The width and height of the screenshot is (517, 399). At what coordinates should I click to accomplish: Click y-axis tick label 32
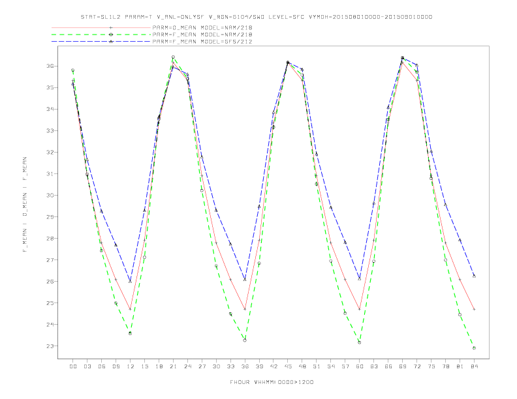point(50,153)
